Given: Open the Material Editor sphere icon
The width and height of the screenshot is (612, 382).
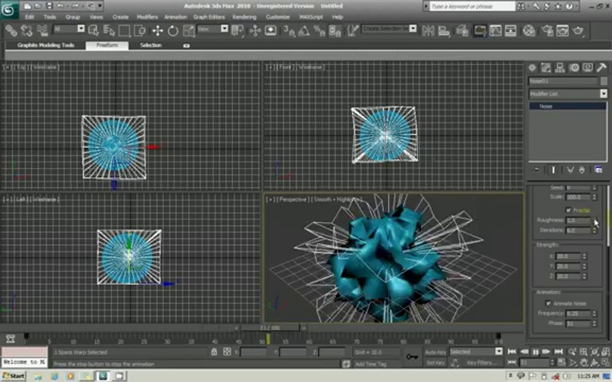Looking at the screenshot, I should 529,30.
